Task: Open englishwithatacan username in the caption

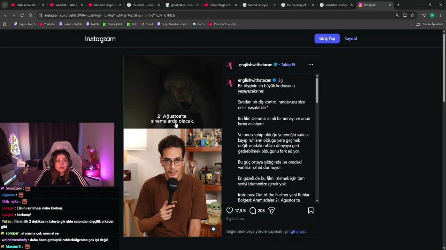Action: coord(254,80)
